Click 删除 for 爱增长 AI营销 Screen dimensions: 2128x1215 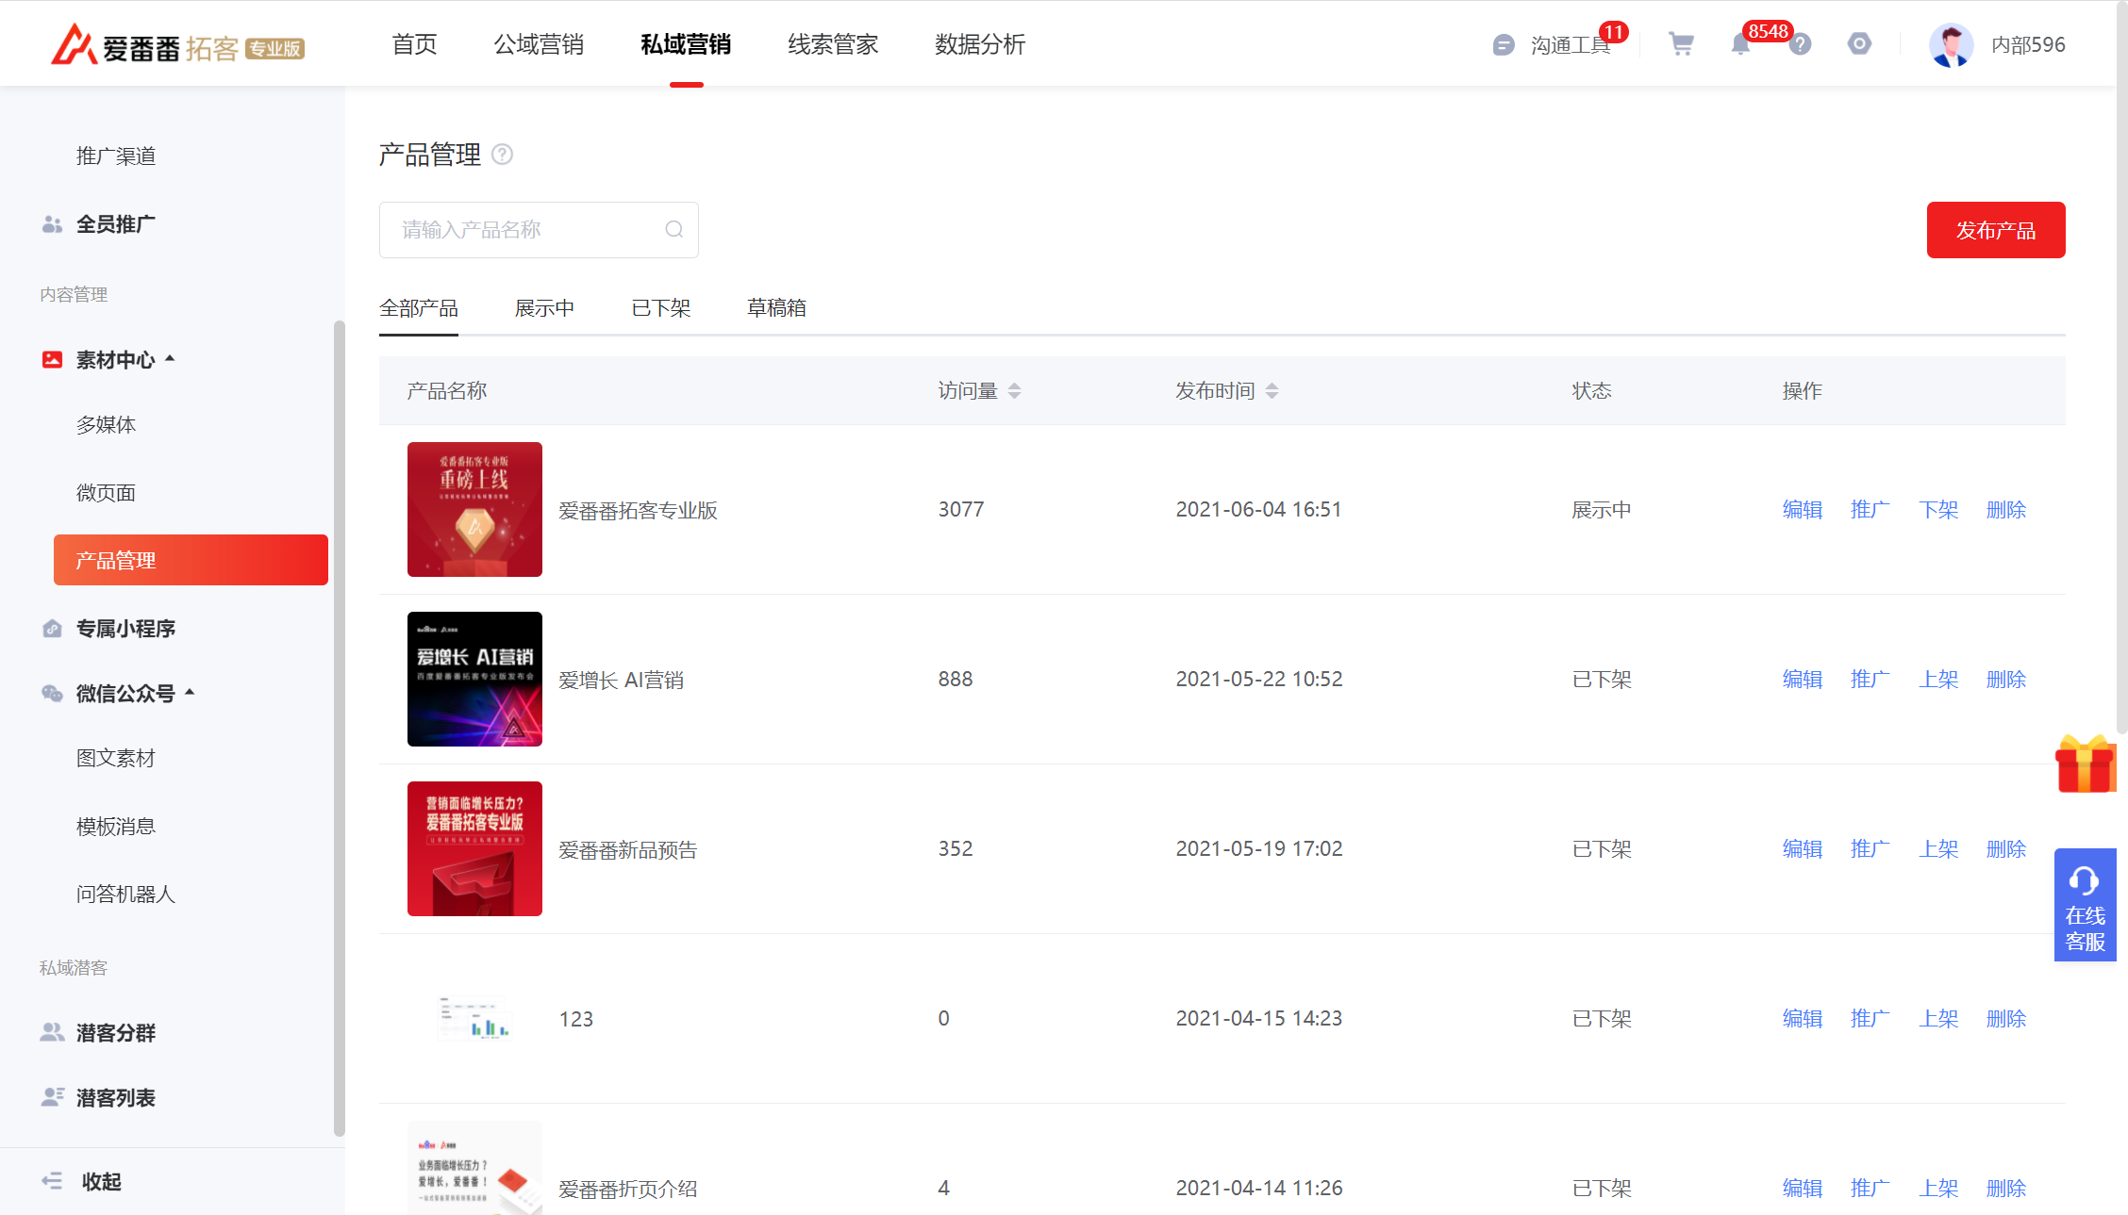coord(2005,680)
